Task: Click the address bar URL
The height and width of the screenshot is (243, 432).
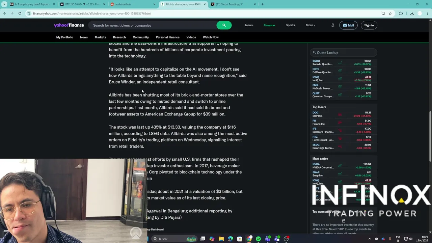Action: (92, 13)
